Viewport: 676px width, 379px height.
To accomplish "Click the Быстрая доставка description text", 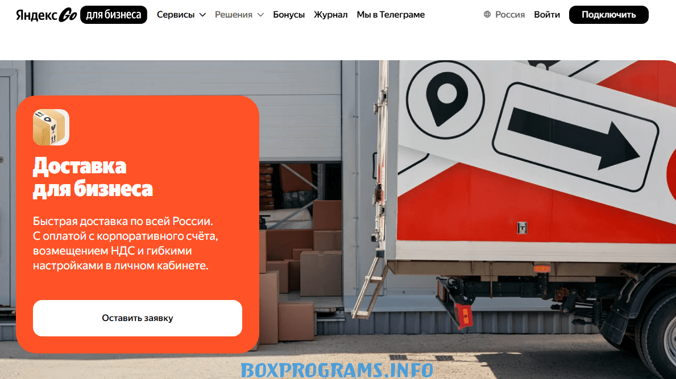I will 126,243.
